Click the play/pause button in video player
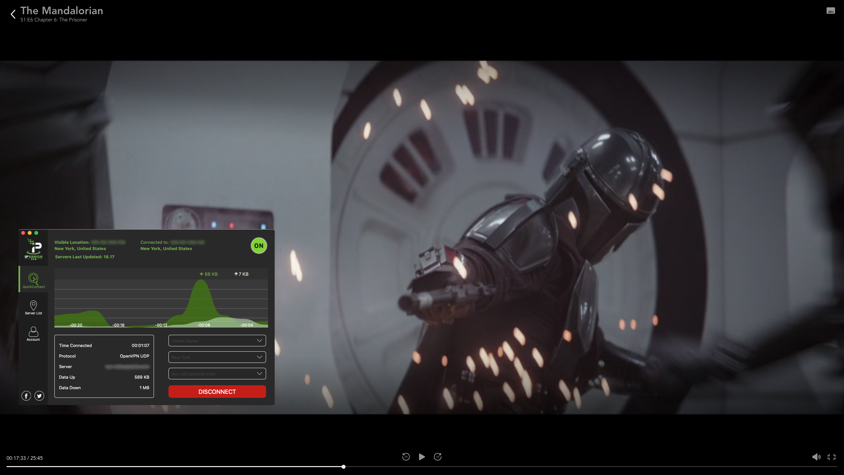The width and height of the screenshot is (844, 475). point(422,457)
